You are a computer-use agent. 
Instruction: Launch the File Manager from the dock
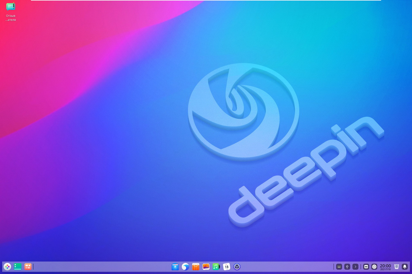coord(175,267)
